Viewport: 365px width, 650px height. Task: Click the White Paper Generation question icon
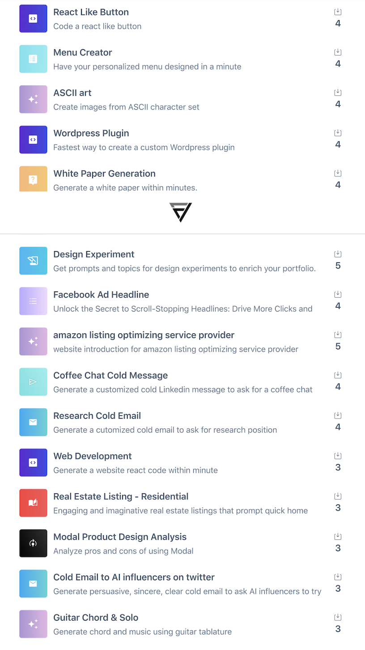[x=33, y=180]
